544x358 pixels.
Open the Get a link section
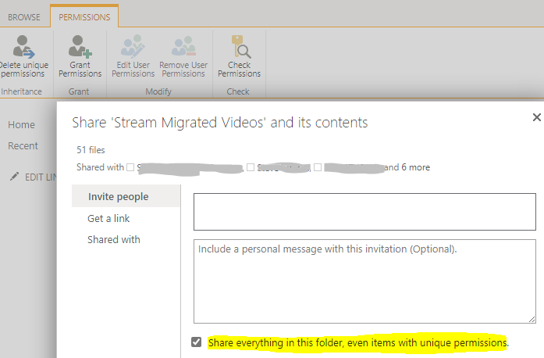tap(108, 218)
